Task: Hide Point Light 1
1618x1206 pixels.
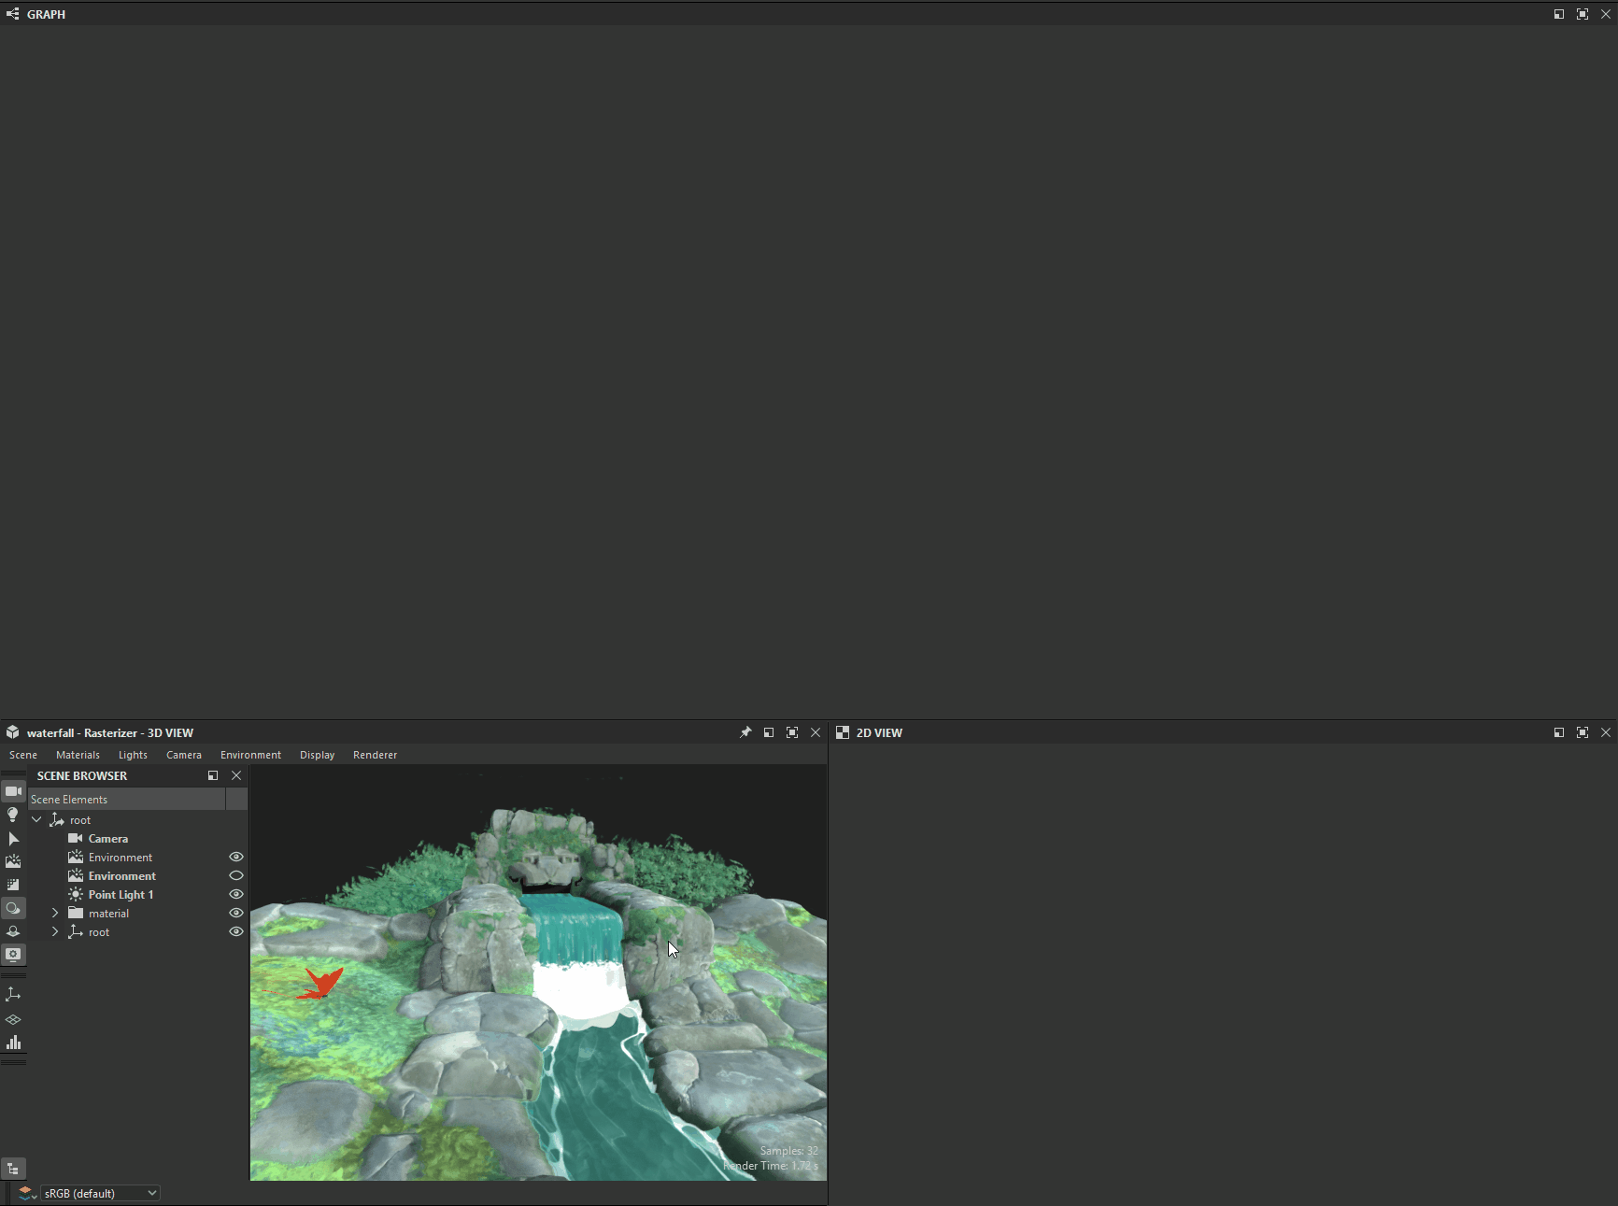Action: click(x=235, y=894)
